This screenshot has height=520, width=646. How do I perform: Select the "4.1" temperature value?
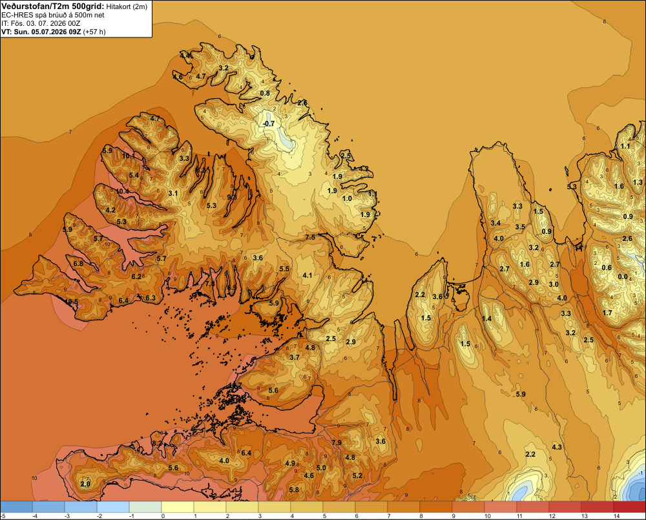coord(307,275)
